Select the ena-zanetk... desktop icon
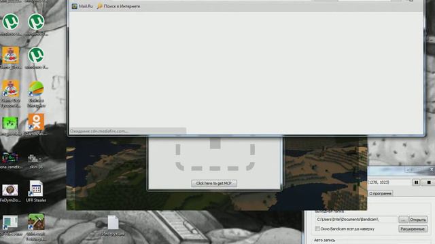 [x=10, y=161]
